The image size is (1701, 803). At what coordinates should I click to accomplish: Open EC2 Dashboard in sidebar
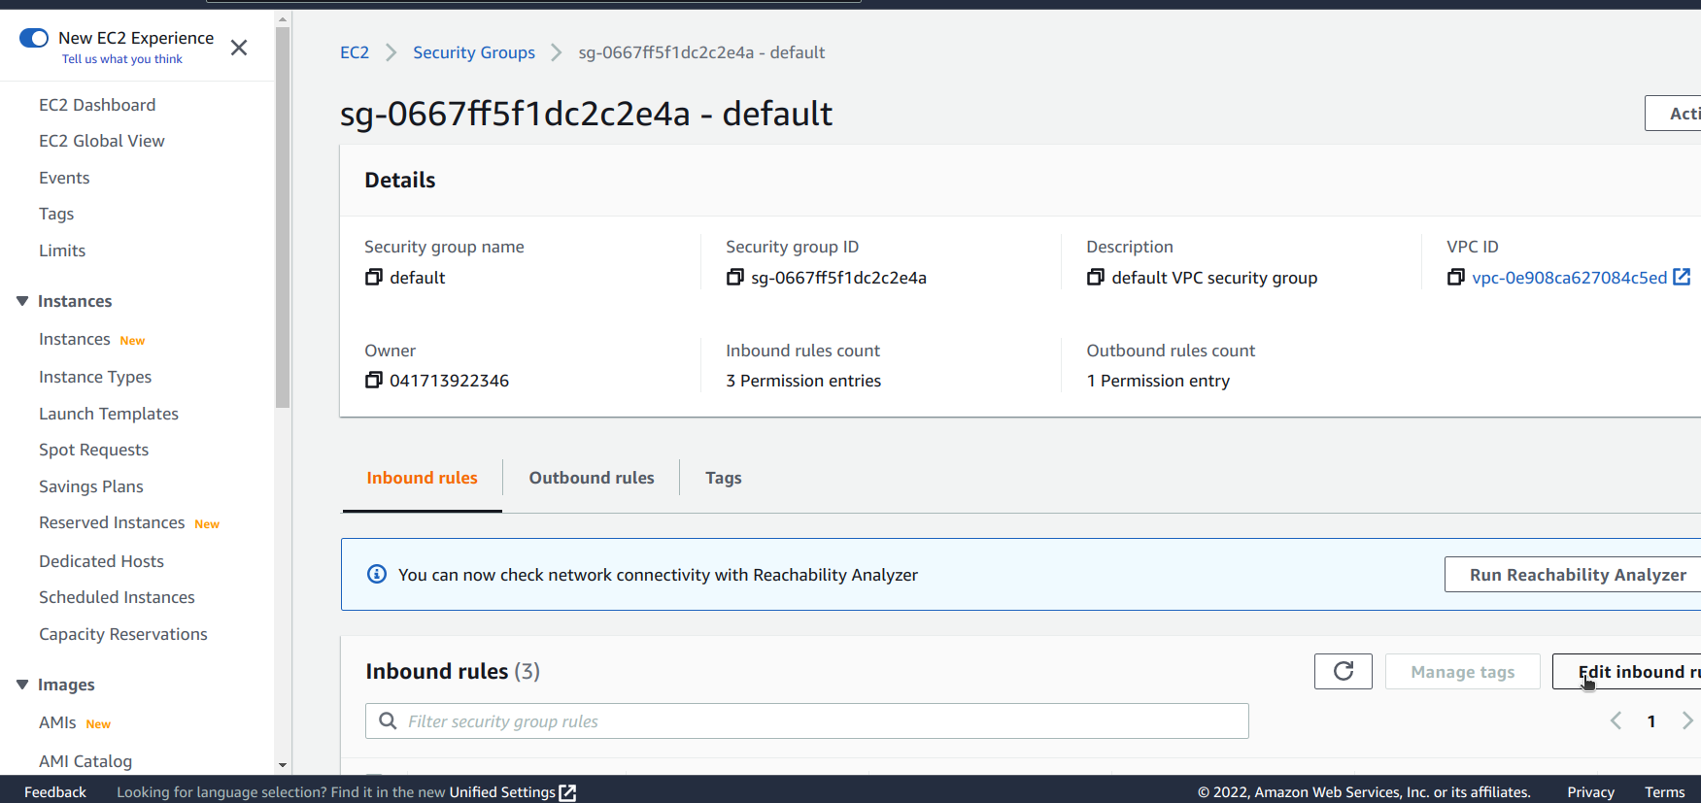point(97,105)
